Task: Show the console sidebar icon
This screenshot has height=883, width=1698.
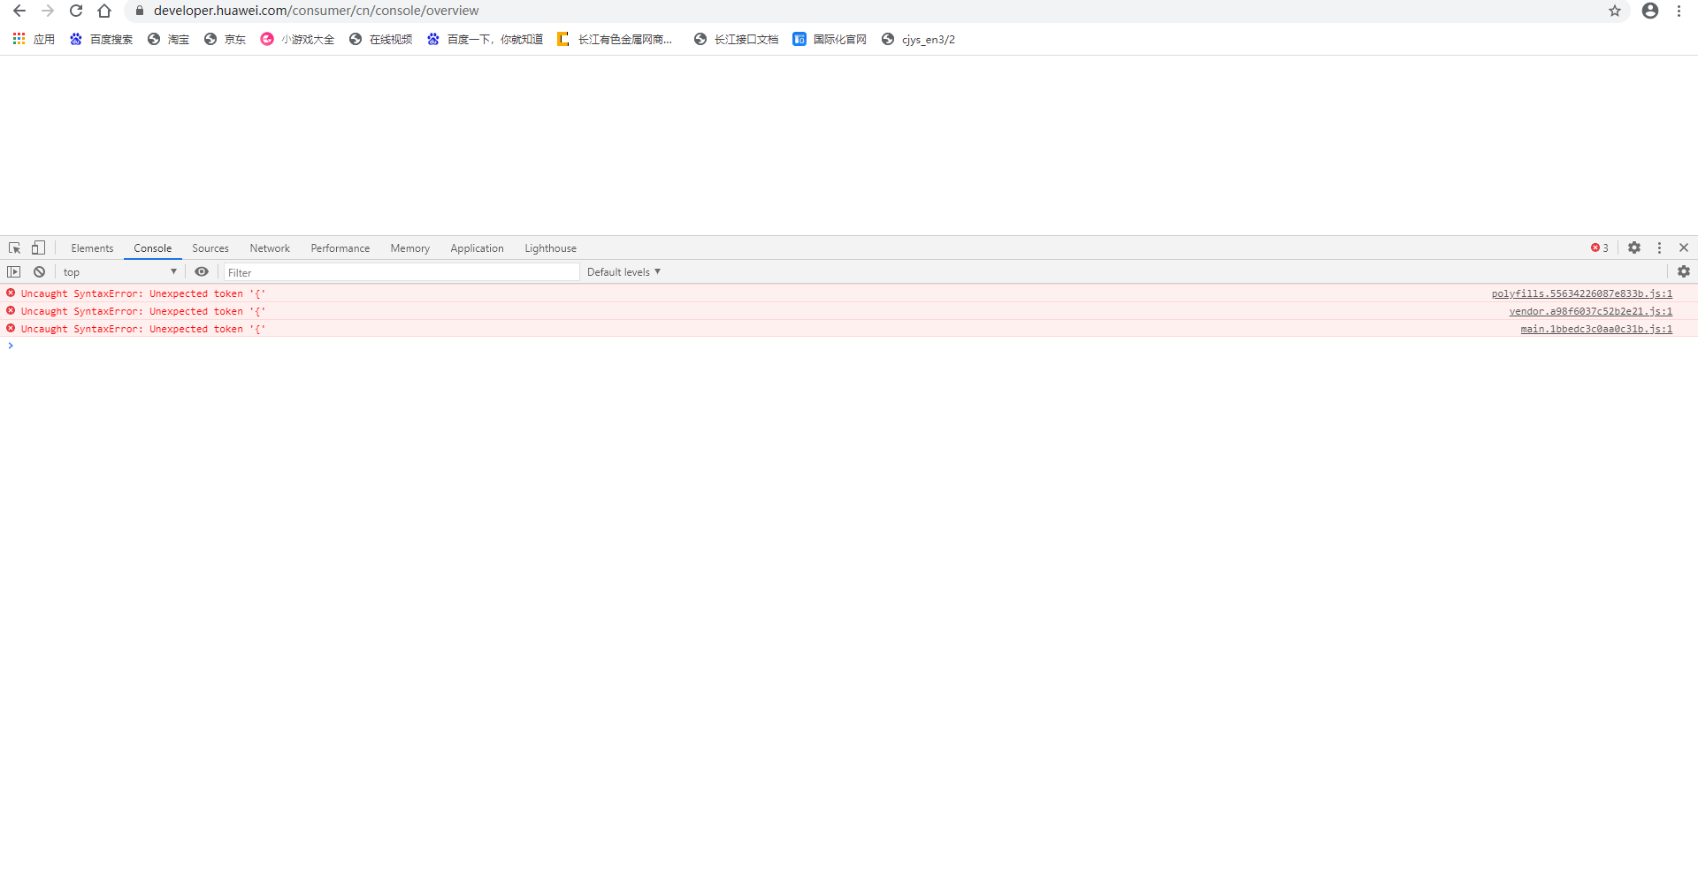Action: [x=14, y=272]
